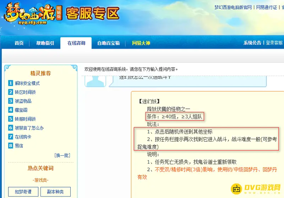Click number 8 icon beside 易信
Screen dimensions: 284x198
[11, 145]
